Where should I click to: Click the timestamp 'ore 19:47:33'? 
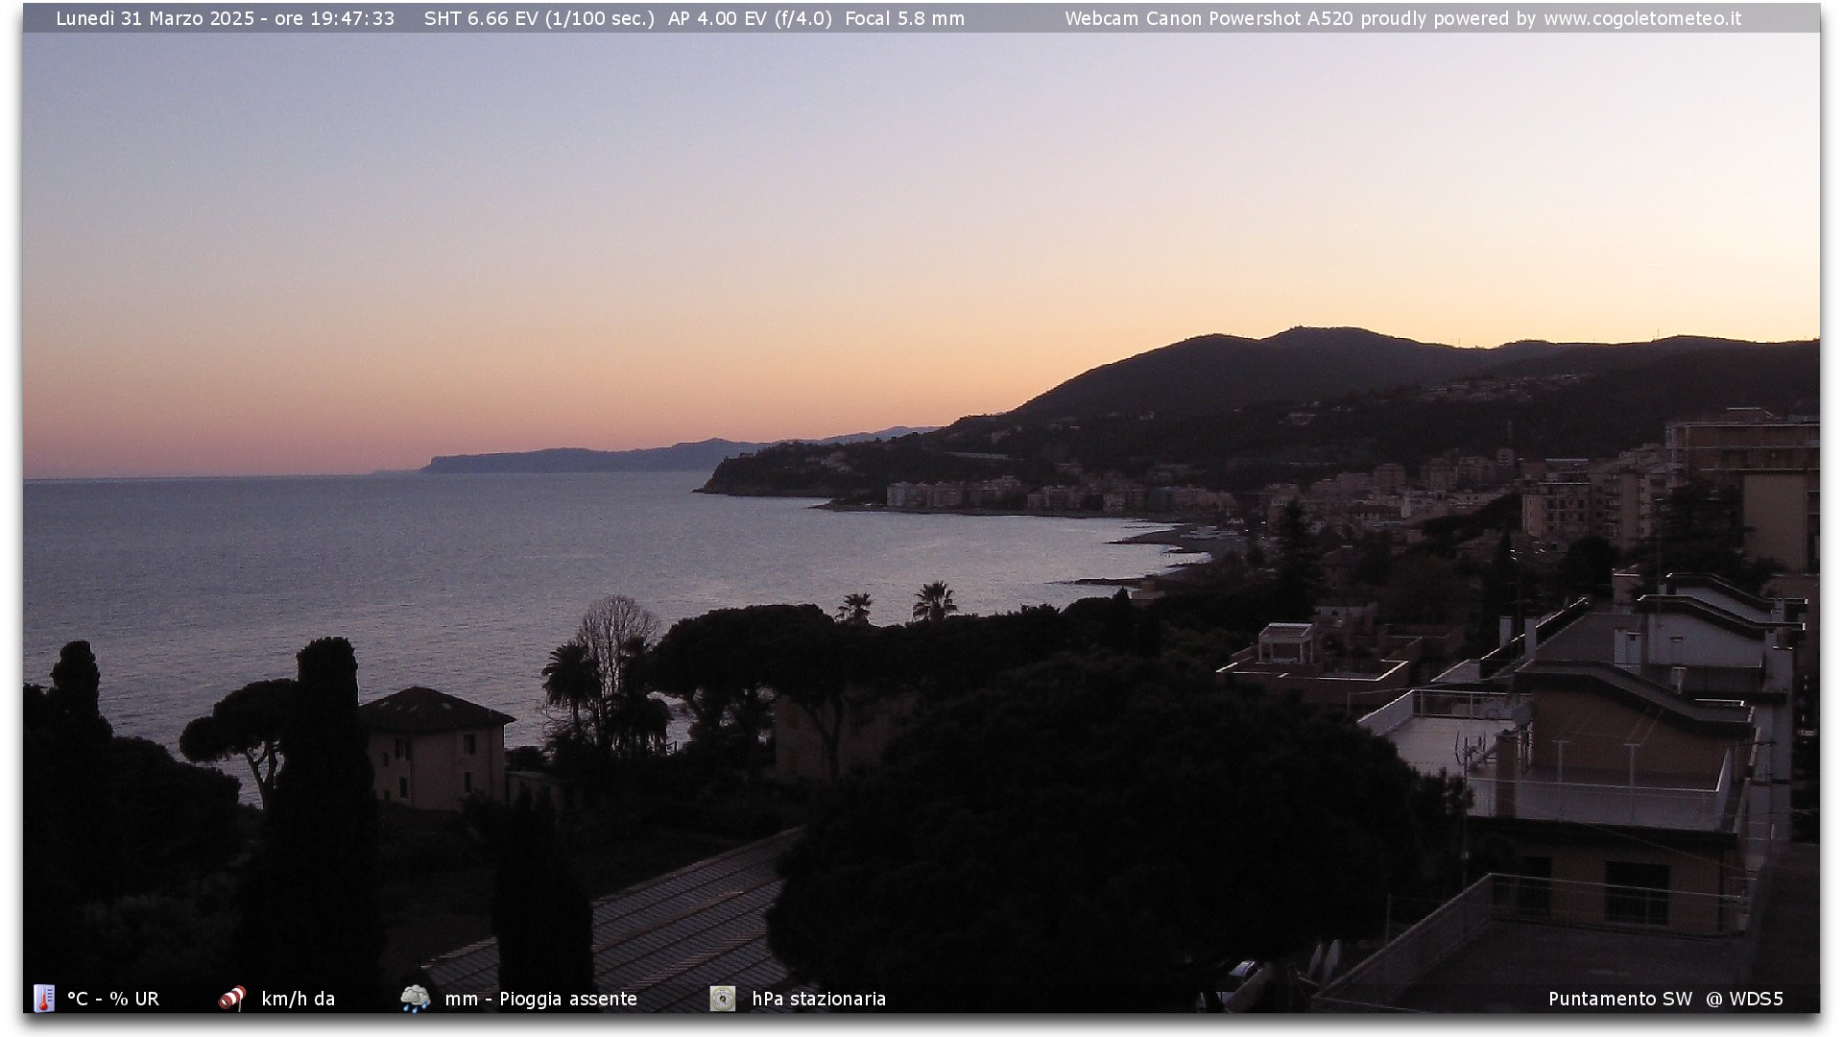coord(334,18)
